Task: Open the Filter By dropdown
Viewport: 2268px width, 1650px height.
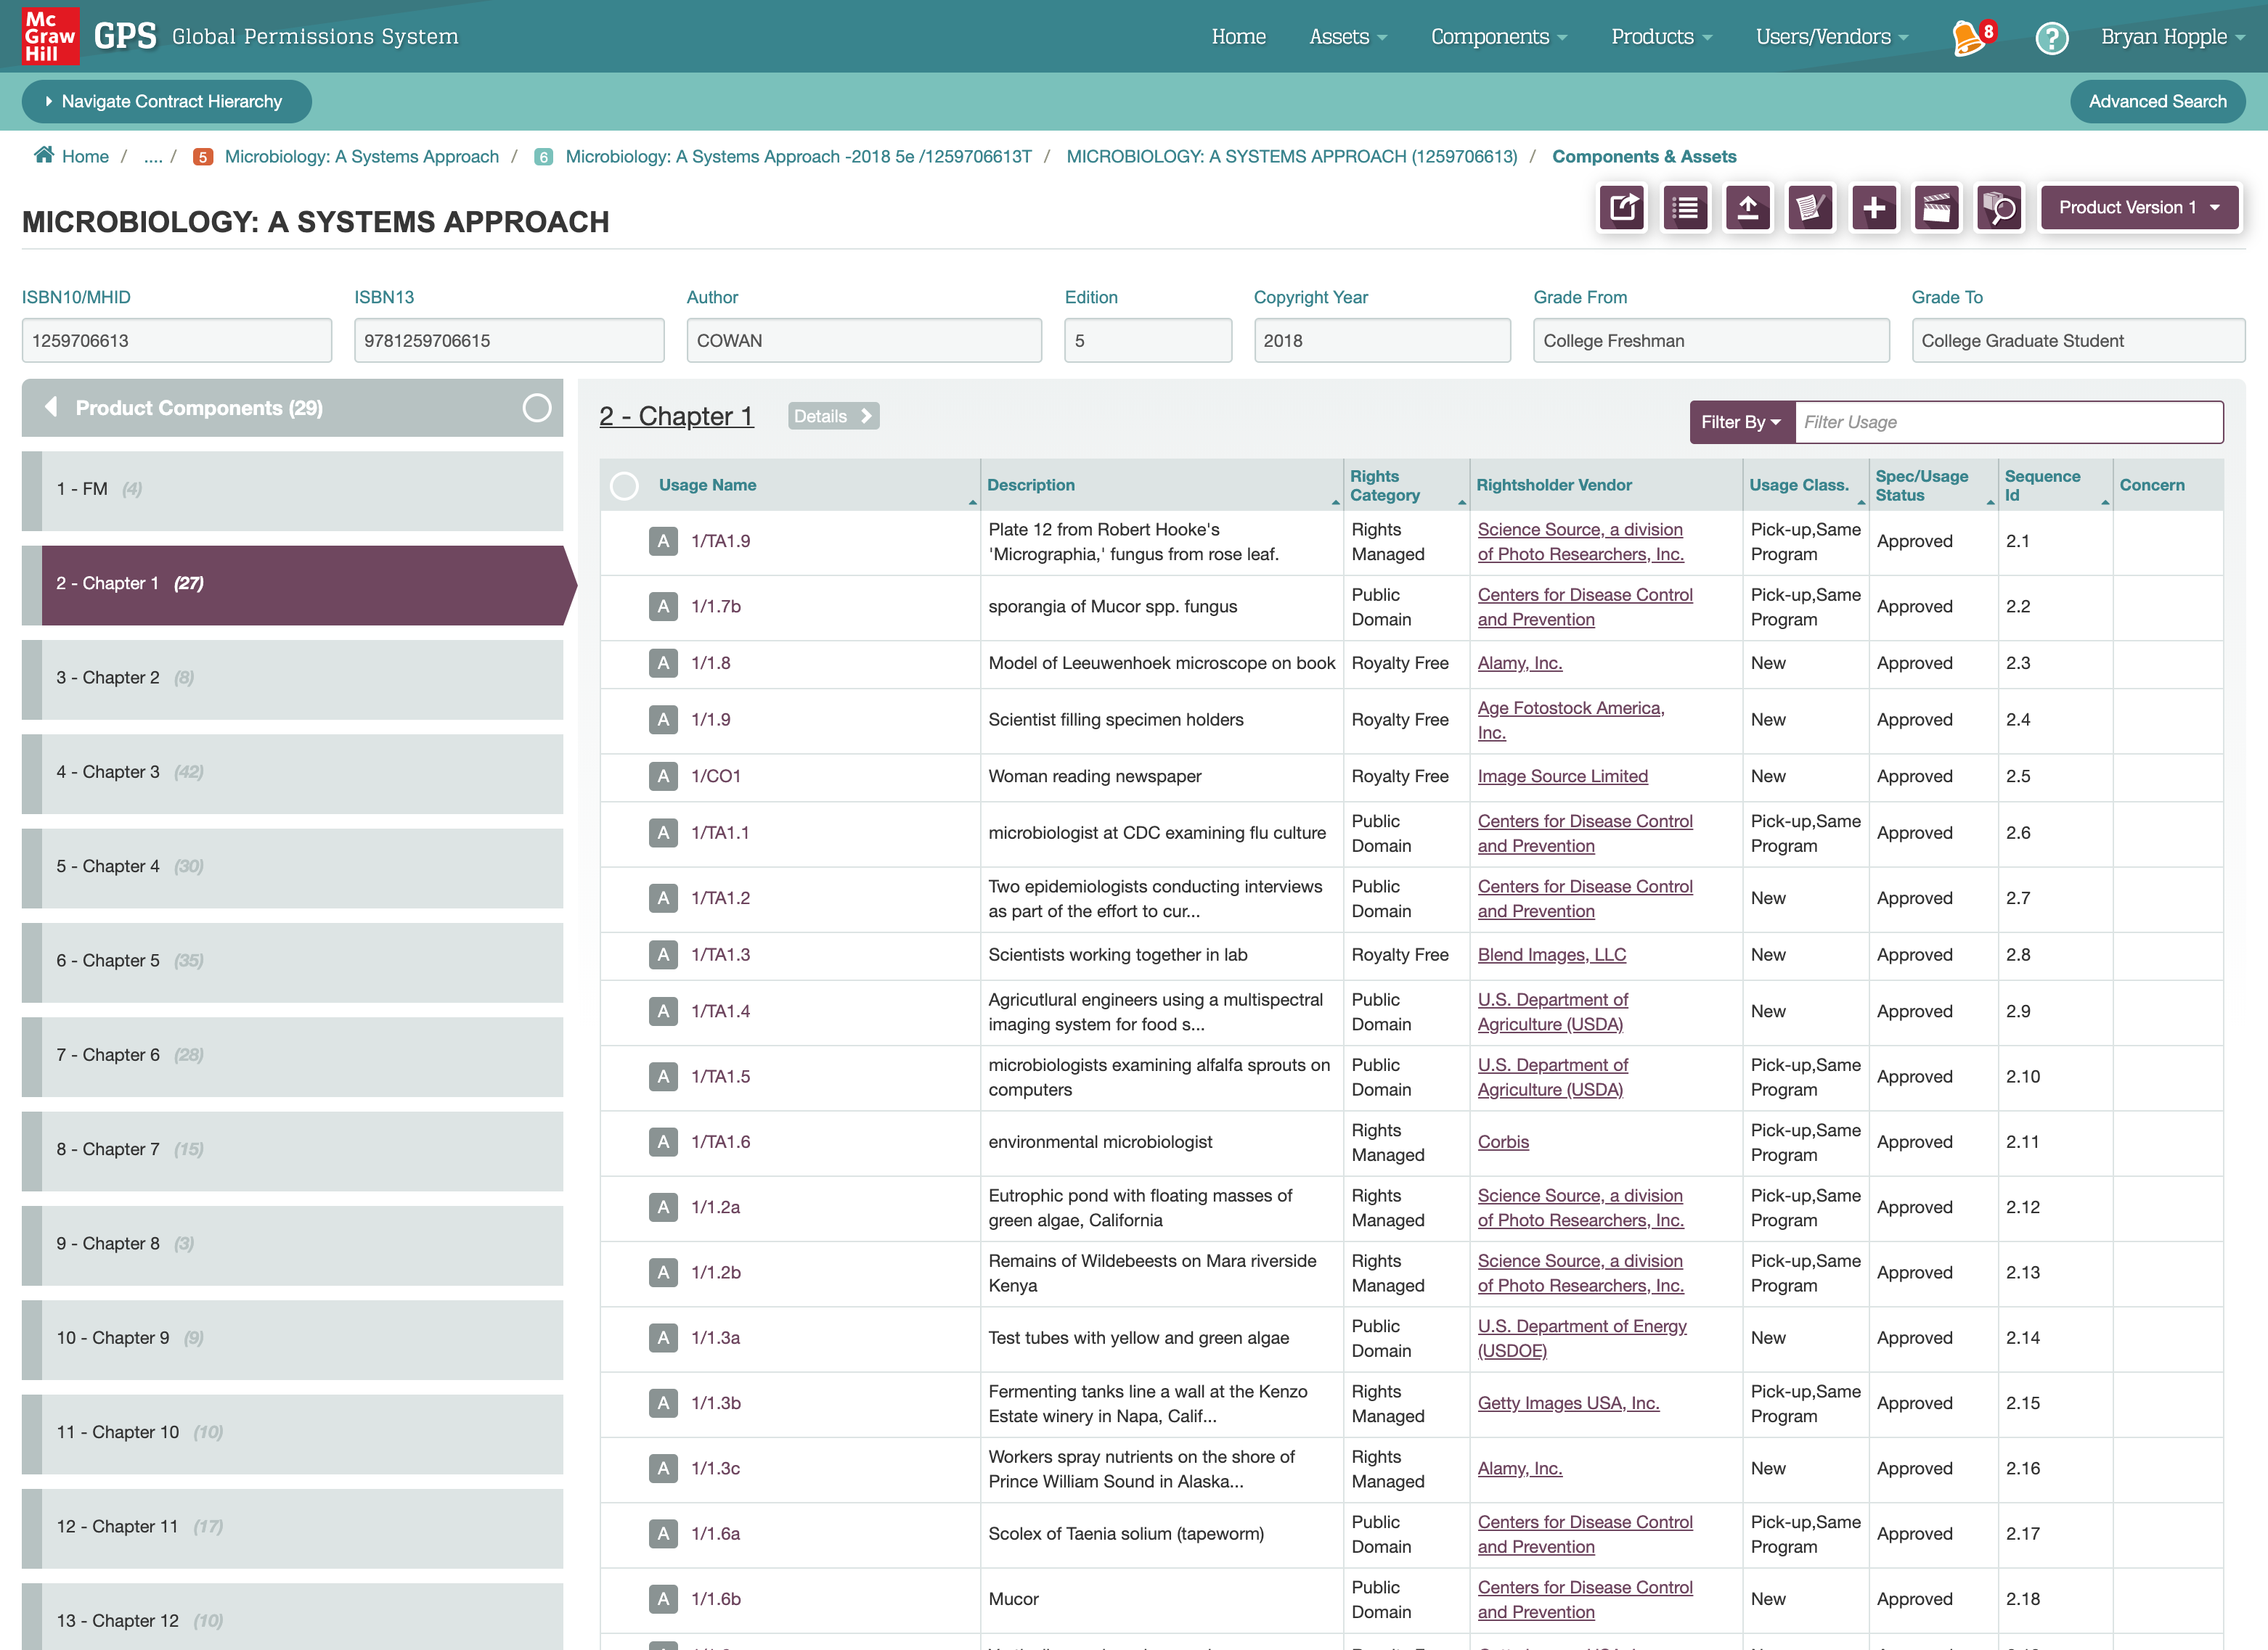Action: (1741, 423)
